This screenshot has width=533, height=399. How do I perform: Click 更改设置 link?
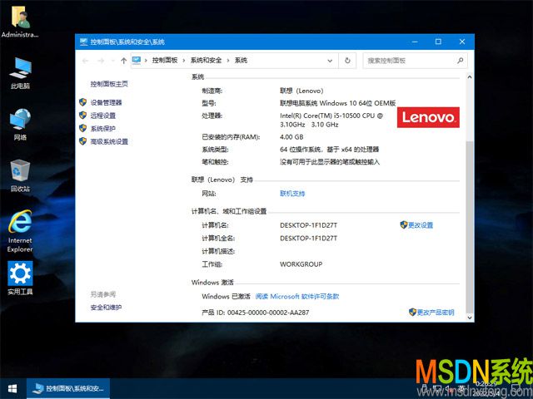421,225
